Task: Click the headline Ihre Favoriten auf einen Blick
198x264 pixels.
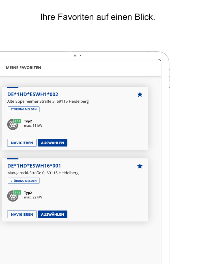Action: click(x=98, y=17)
